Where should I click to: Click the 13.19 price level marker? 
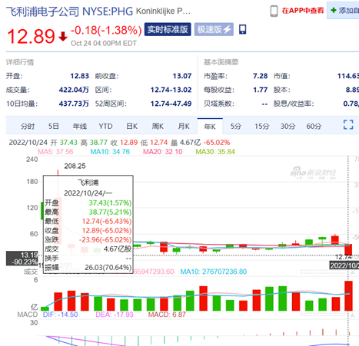click(x=22, y=259)
